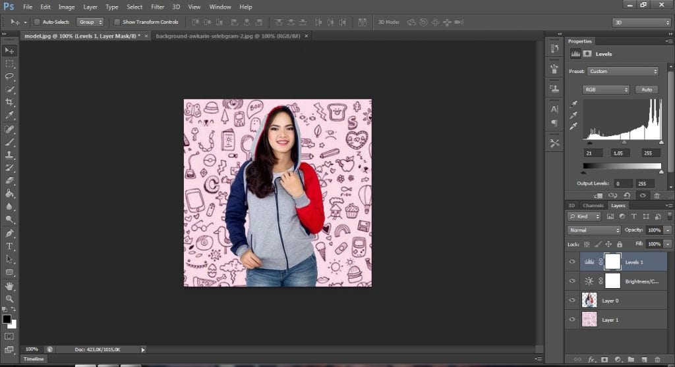Select the Layer 1 thumbnail
The height and width of the screenshot is (367, 675).
point(589,319)
